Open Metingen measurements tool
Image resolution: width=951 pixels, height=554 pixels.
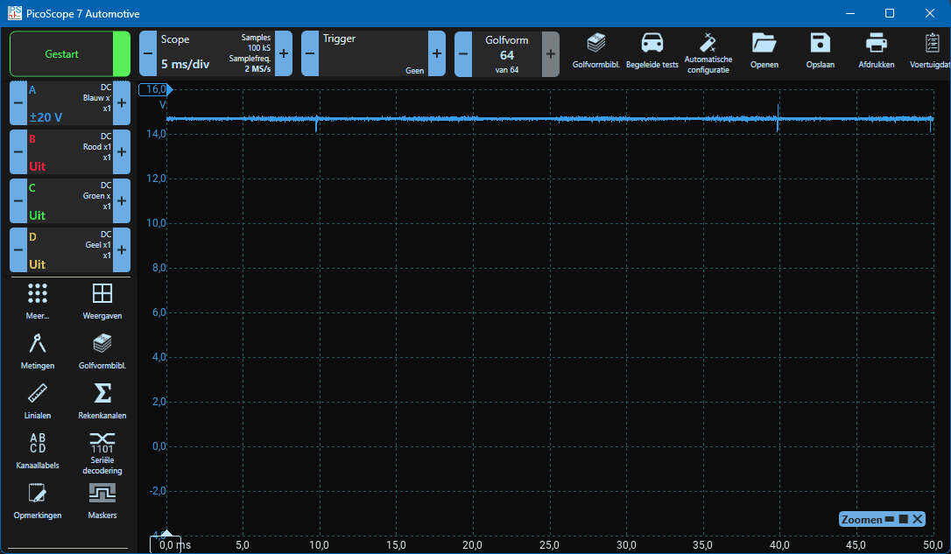pyautogui.click(x=38, y=350)
